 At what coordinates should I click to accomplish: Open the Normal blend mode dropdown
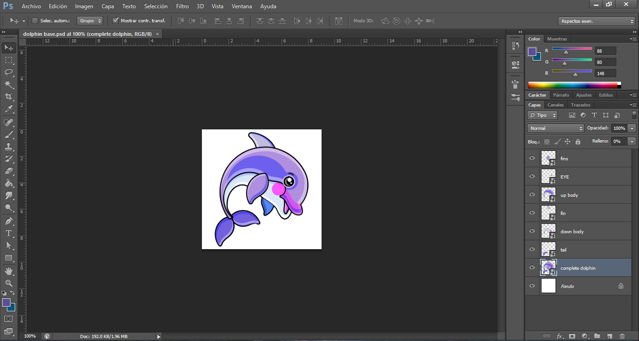tap(556, 128)
